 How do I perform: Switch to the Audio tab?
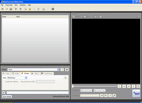click(16, 74)
